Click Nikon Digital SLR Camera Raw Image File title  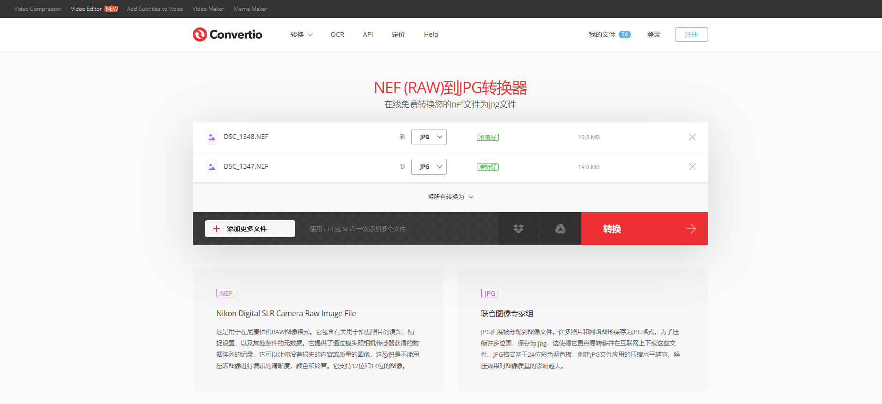286,313
